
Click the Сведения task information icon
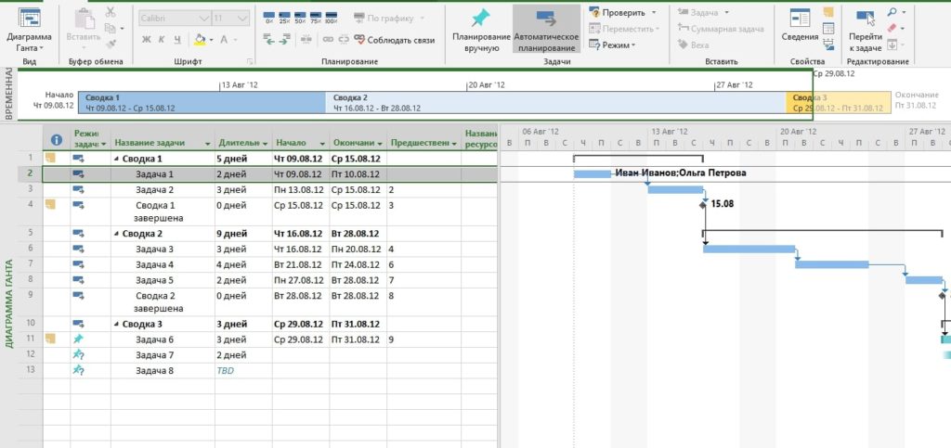click(x=800, y=19)
